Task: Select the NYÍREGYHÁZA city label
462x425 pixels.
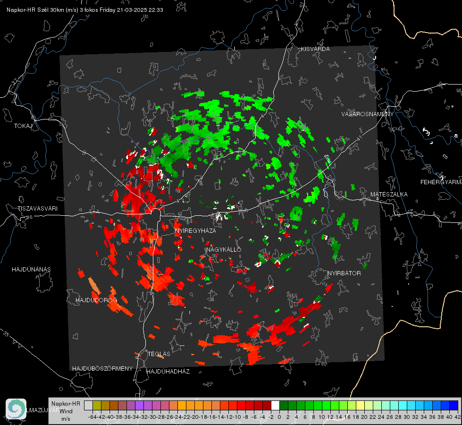Action: pos(195,230)
